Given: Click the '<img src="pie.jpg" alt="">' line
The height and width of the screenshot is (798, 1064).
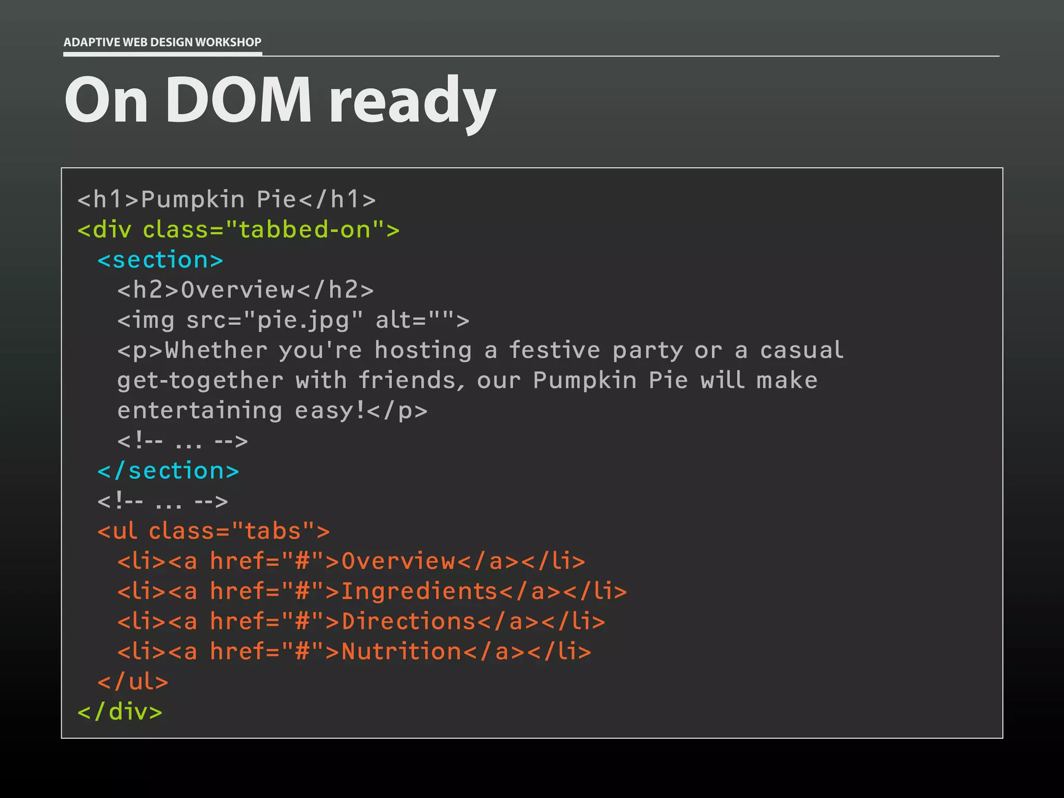Looking at the screenshot, I should pyautogui.click(x=294, y=321).
